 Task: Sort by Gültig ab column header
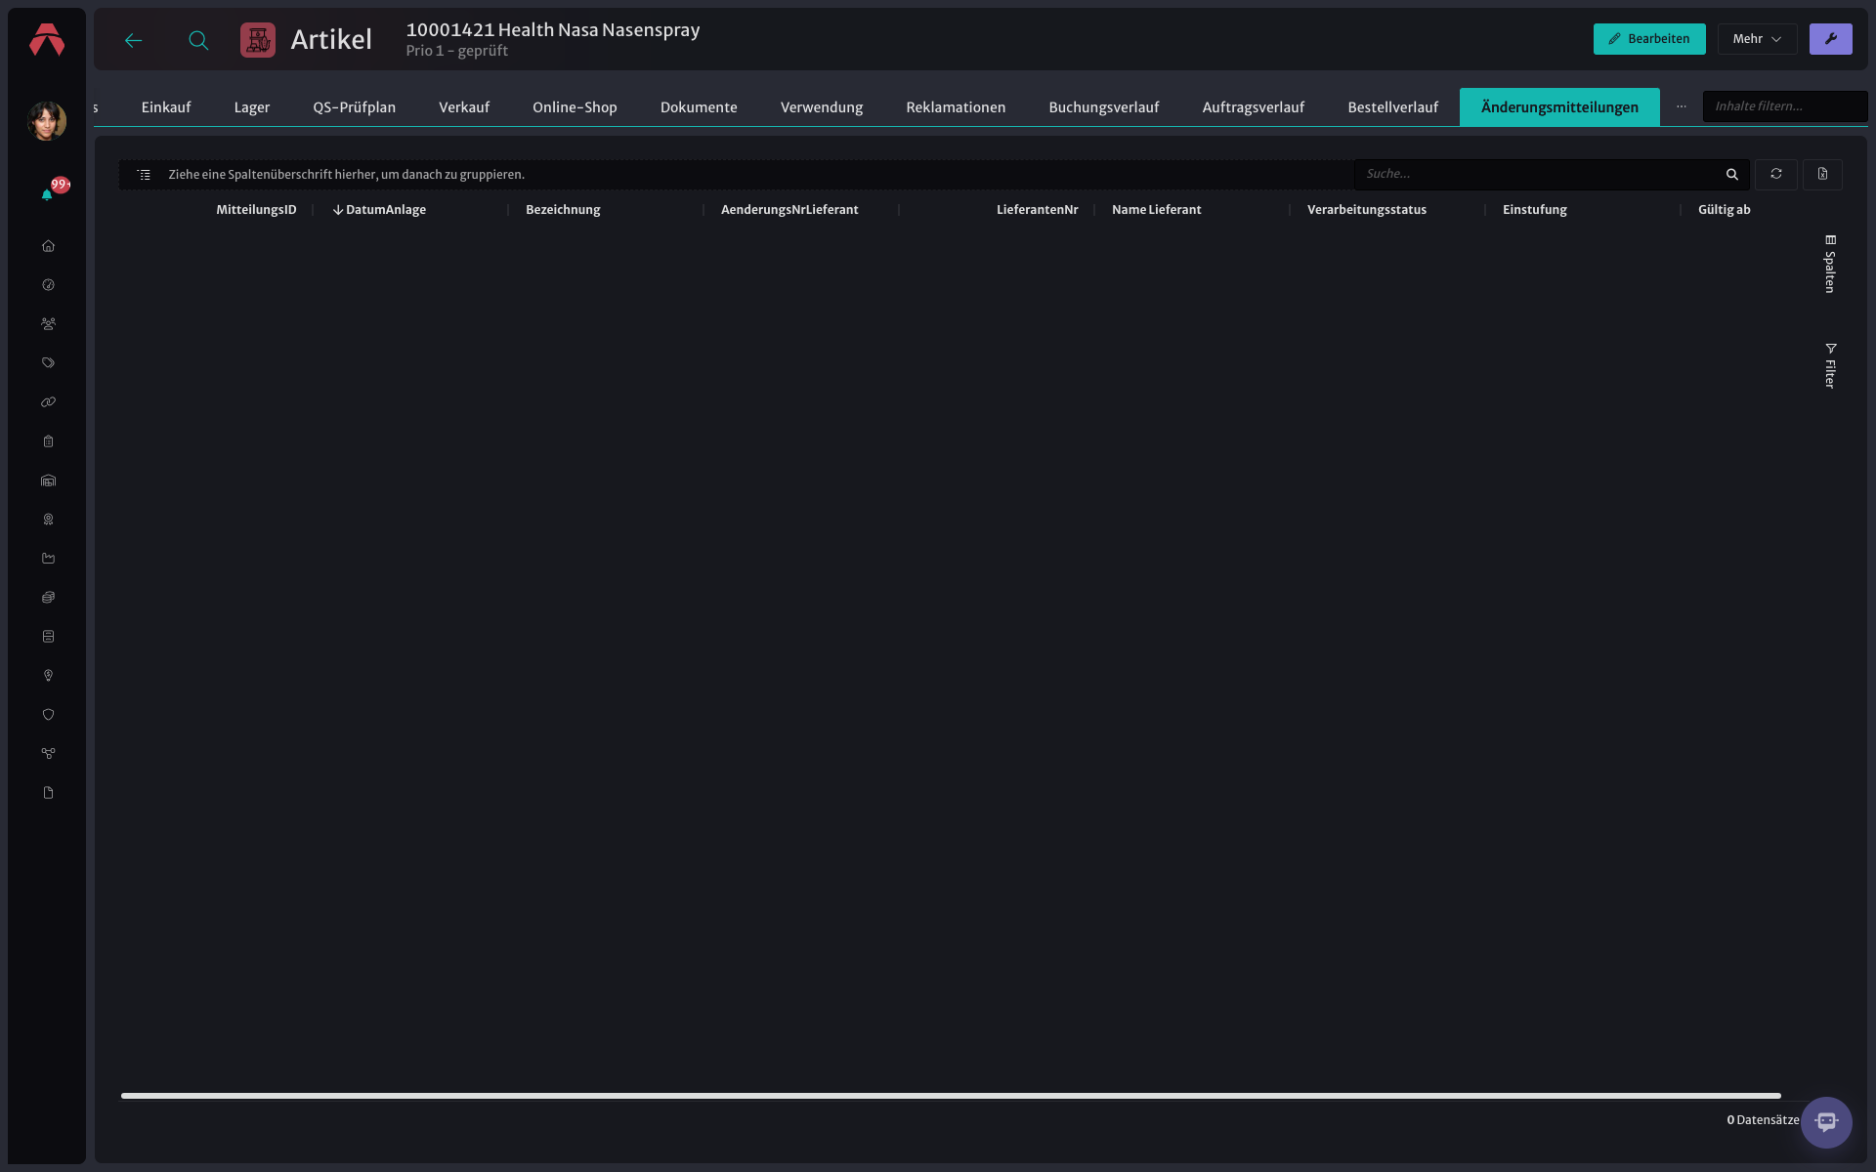[1725, 210]
